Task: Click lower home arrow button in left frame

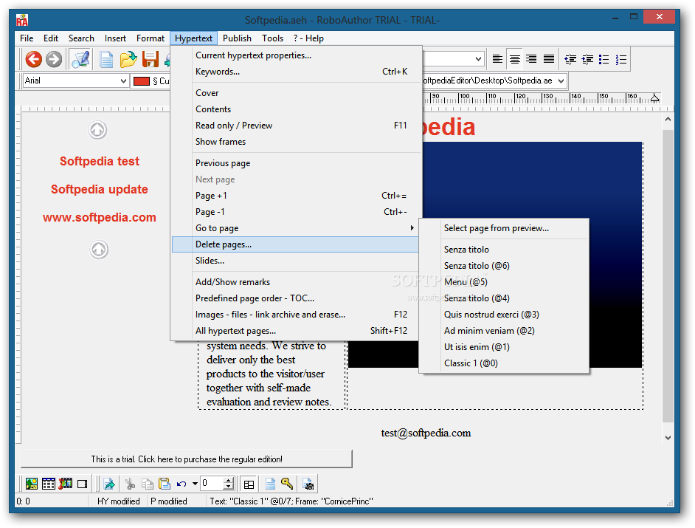Action: tap(99, 250)
